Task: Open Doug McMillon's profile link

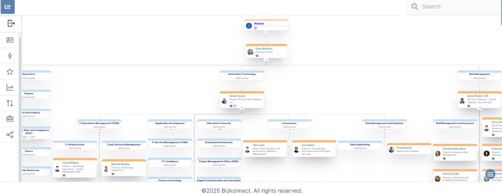Action: 264,49
